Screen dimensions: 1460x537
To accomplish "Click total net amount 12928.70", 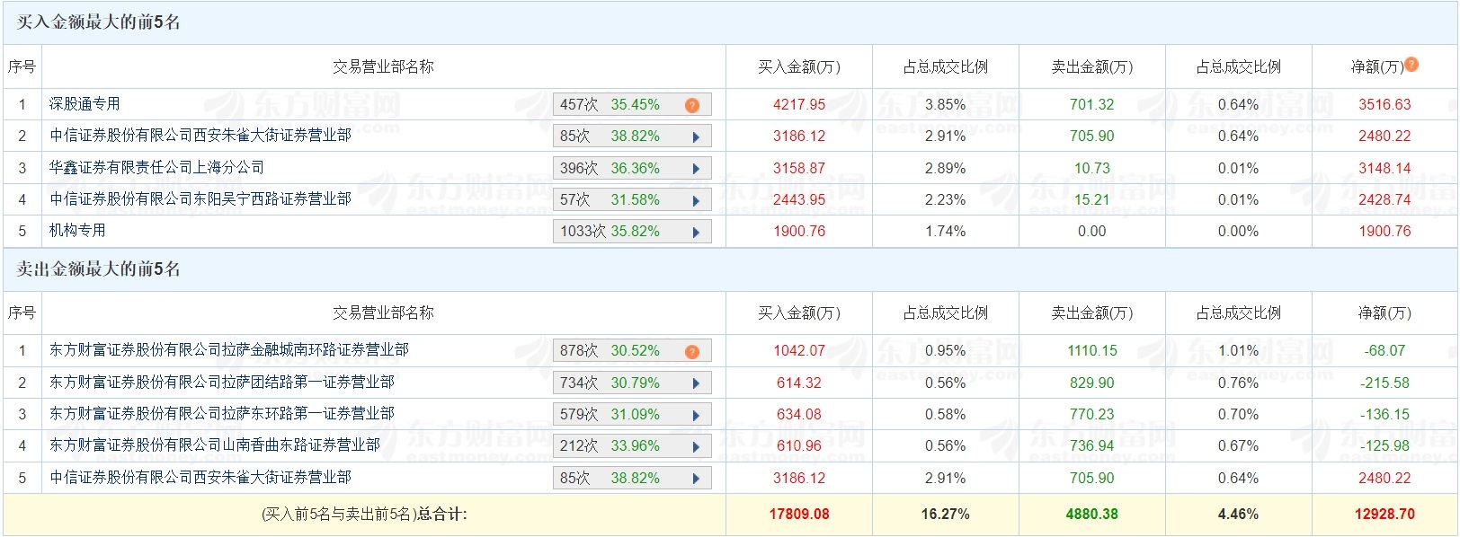I will pyautogui.click(x=1384, y=515).
